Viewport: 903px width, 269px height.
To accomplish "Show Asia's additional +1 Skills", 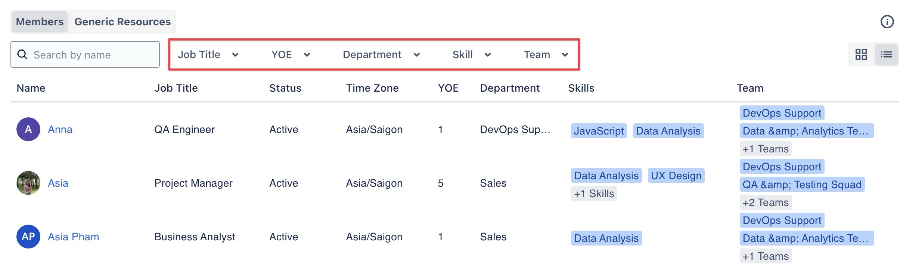I will pos(594,194).
